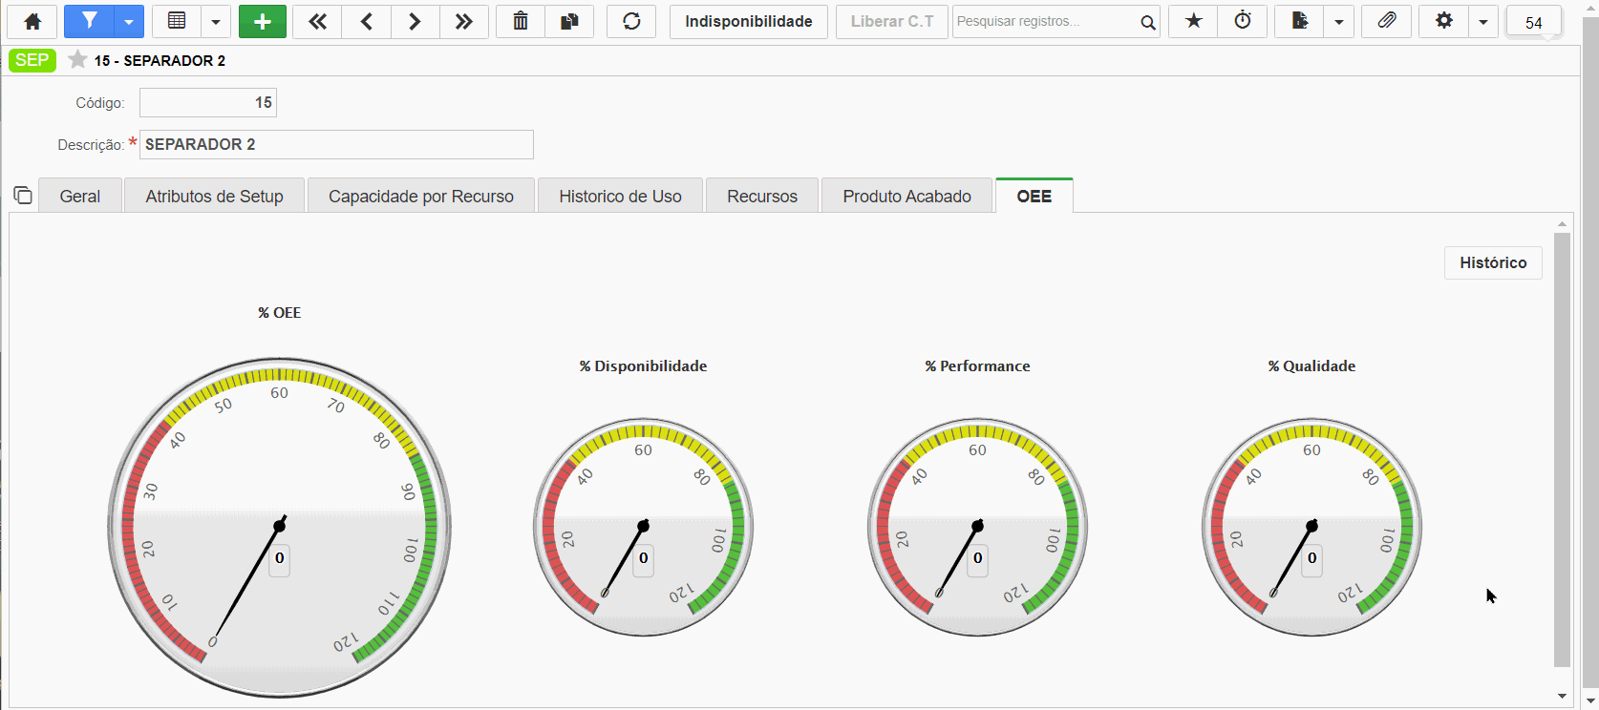Delete record with trash icon
Viewport: 1599px width, 710px height.
[x=521, y=21]
